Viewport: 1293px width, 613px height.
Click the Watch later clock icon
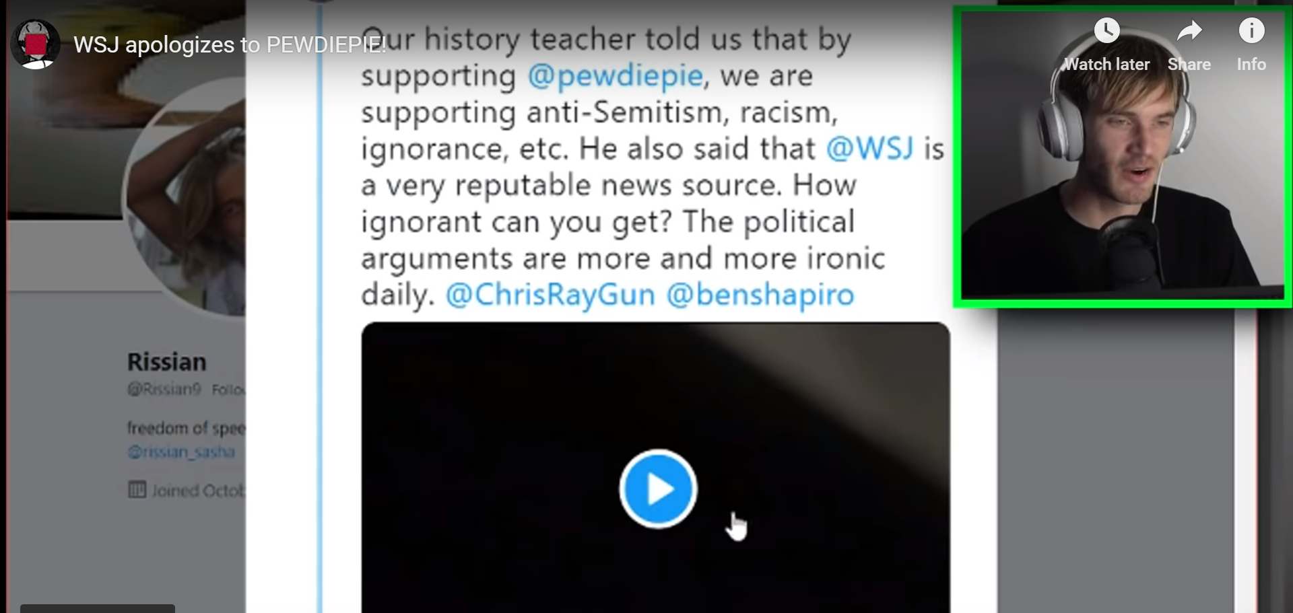tap(1106, 31)
